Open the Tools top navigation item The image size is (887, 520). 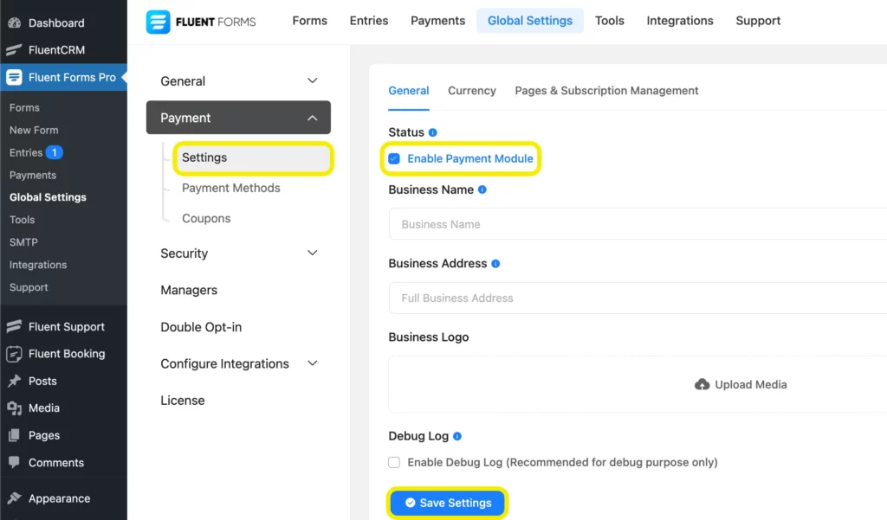point(609,21)
